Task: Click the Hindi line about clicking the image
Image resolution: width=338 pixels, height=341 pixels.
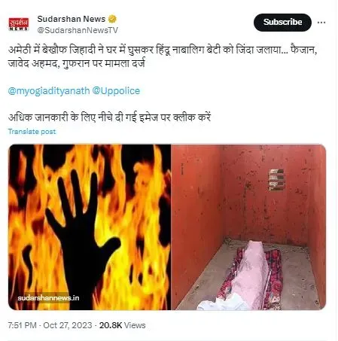Action: click(x=109, y=117)
